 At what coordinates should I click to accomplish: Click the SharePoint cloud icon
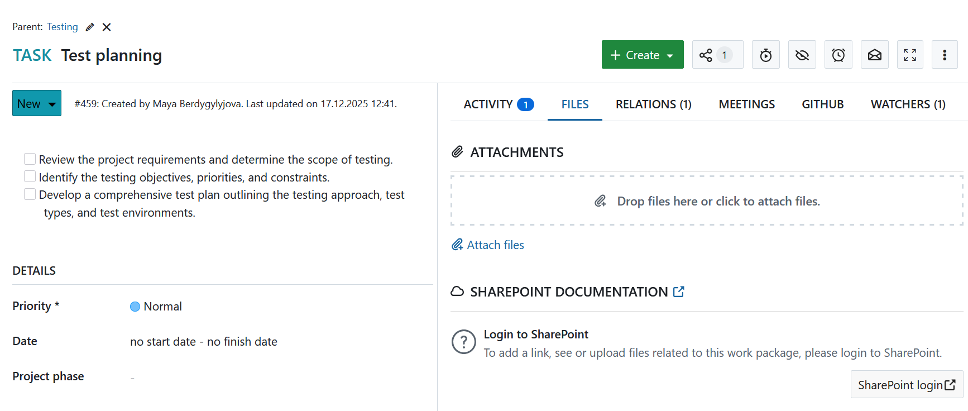pyautogui.click(x=457, y=291)
